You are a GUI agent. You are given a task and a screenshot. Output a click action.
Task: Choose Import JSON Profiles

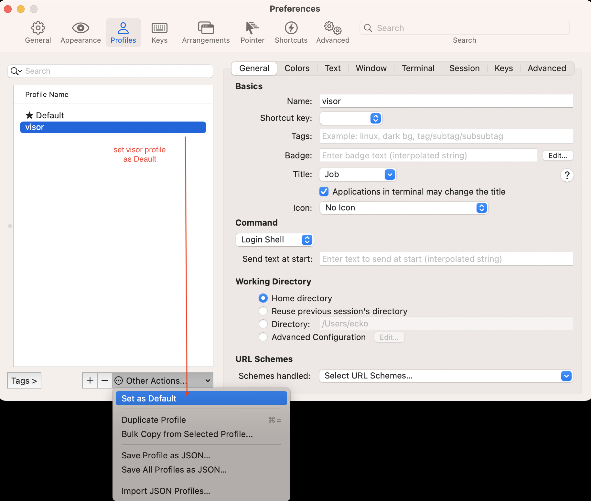coord(201,491)
